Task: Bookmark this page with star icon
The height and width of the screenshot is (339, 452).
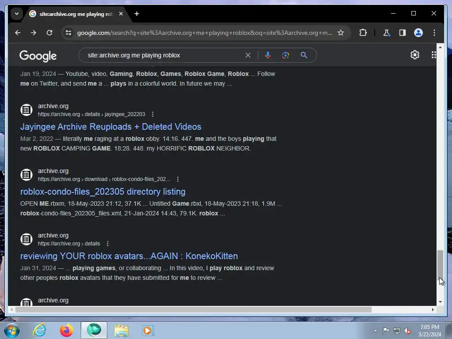Action: [x=341, y=33]
